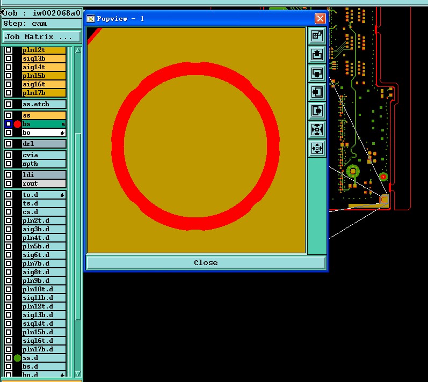Click the grid marker on bs layer

click(63, 124)
